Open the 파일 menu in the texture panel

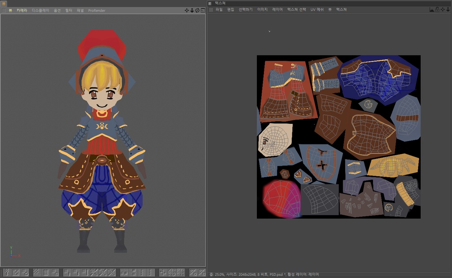click(219, 10)
